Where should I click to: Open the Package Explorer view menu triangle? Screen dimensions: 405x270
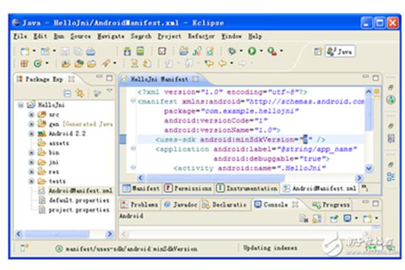pos(110,90)
